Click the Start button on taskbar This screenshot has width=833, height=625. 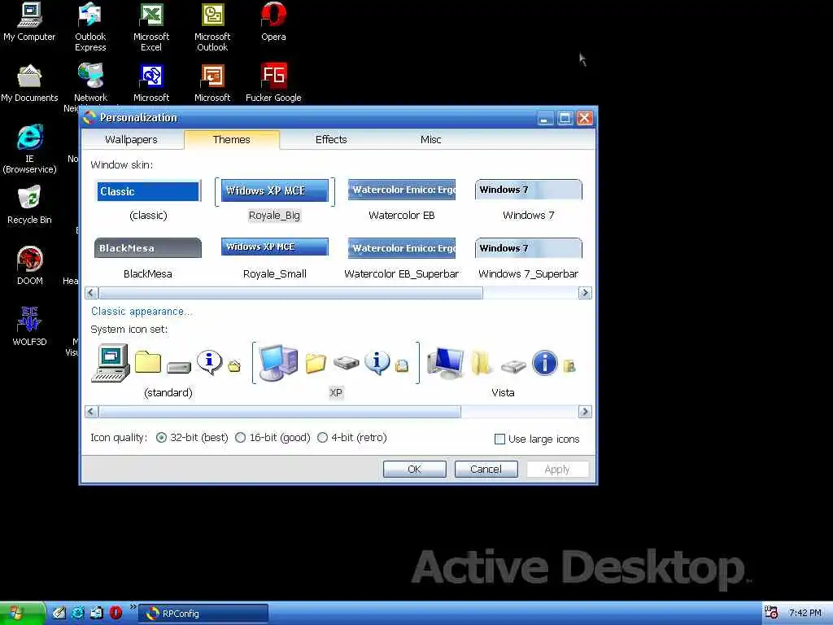coord(21,614)
